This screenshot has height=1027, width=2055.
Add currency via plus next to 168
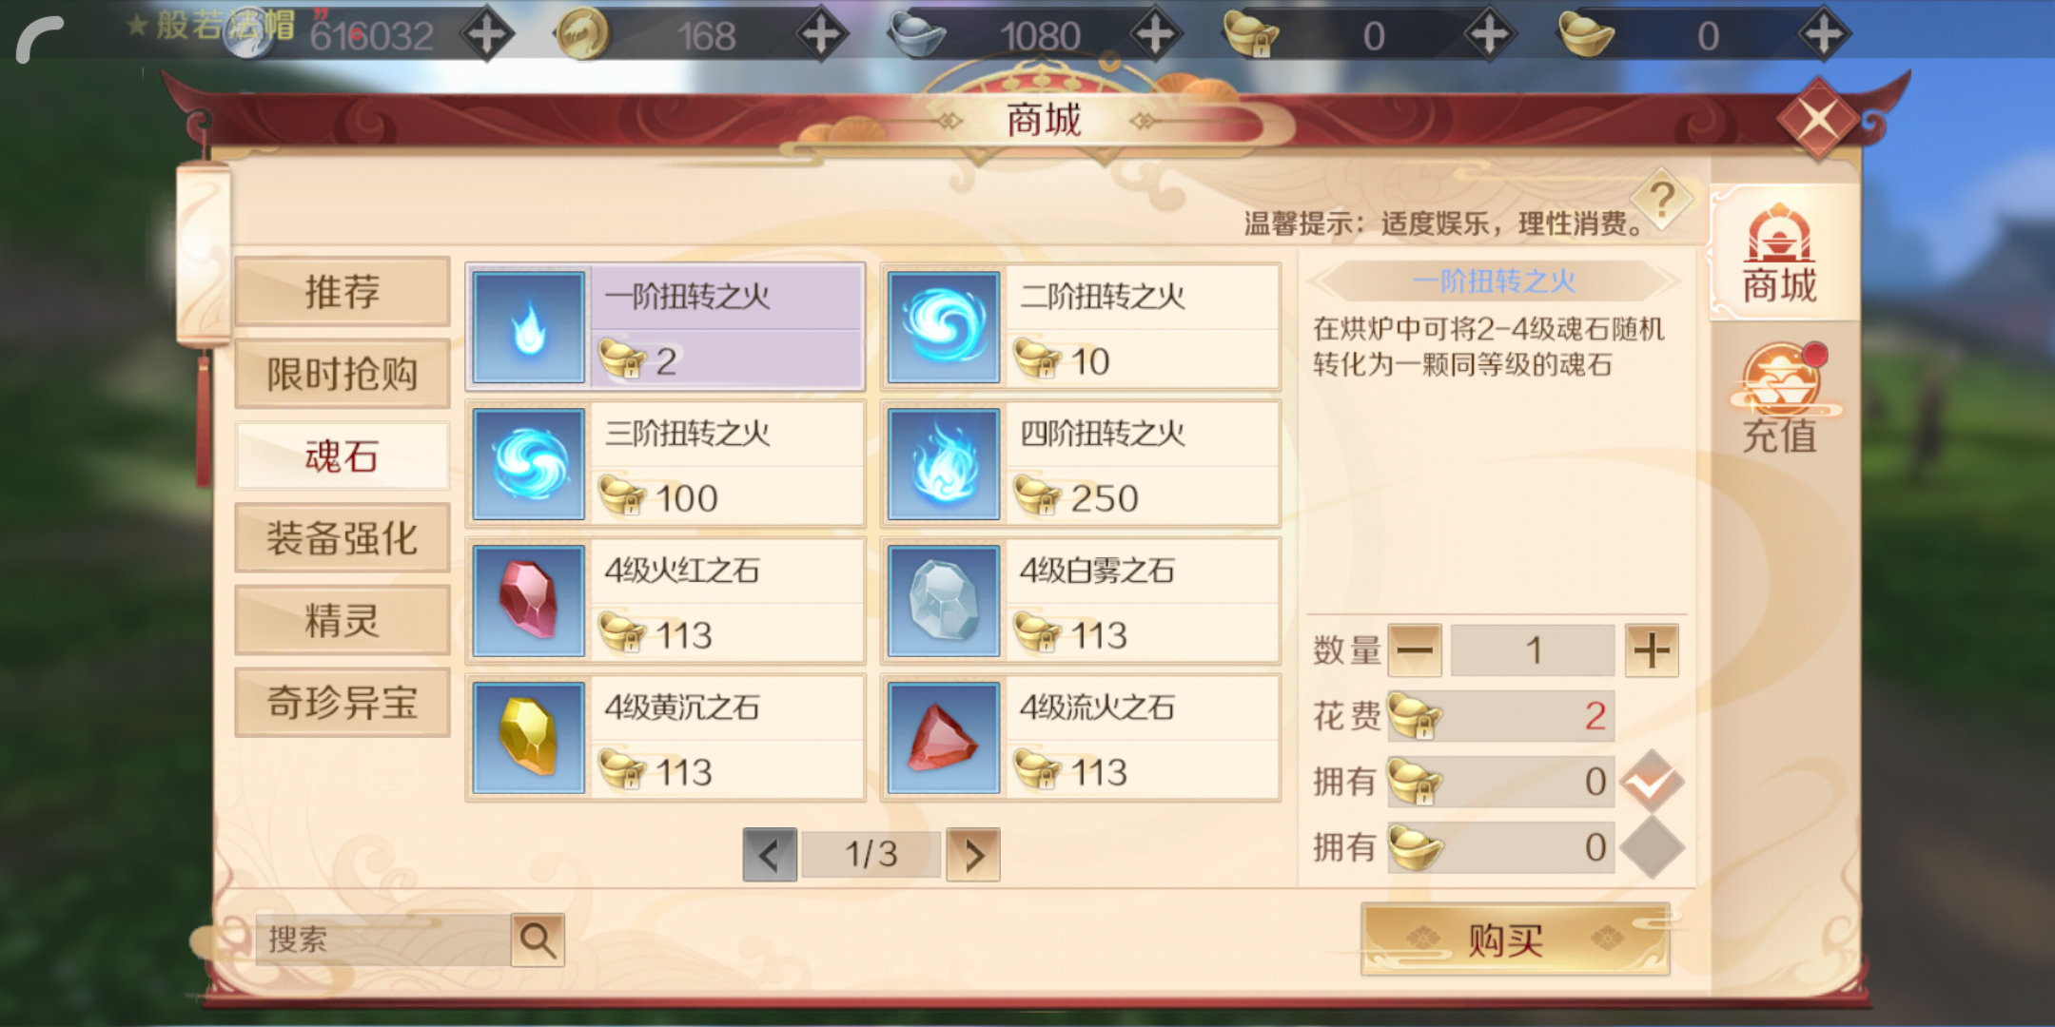coord(821,36)
